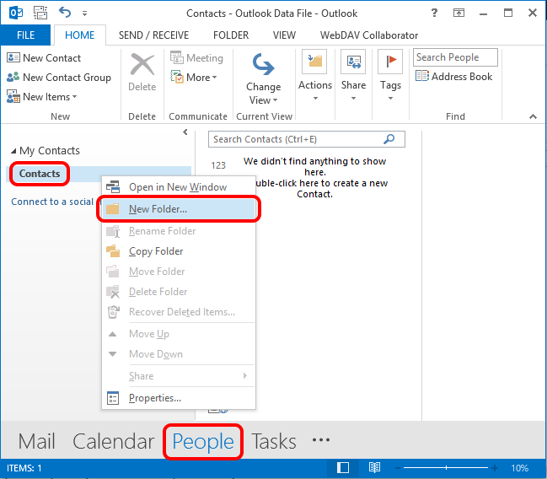The height and width of the screenshot is (479, 547).
Task: Click the zoom slider in status bar
Action: click(x=446, y=468)
